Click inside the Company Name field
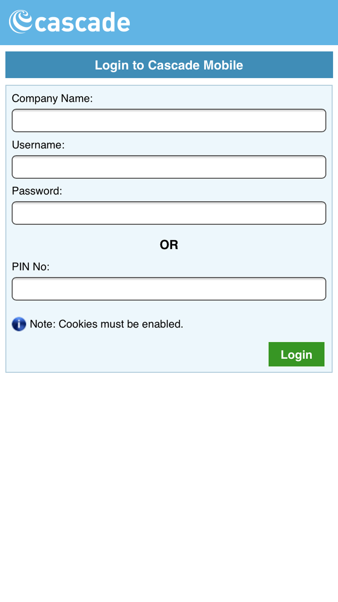Screen dimensions: 338x602 [169, 120]
